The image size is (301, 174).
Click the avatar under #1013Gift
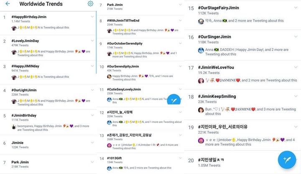click(x=109, y=168)
